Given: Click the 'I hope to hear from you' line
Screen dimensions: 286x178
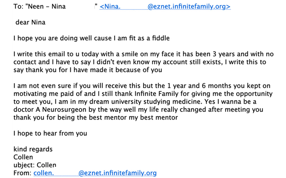Looking at the screenshot, I should pos(50,133).
